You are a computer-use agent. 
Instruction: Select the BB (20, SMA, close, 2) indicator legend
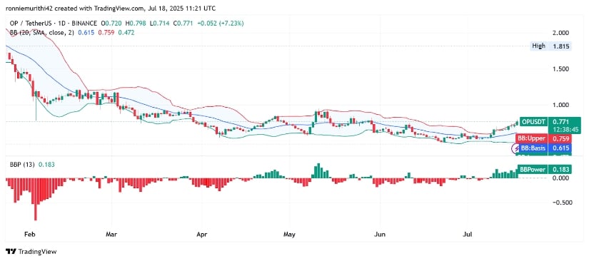click(x=42, y=33)
